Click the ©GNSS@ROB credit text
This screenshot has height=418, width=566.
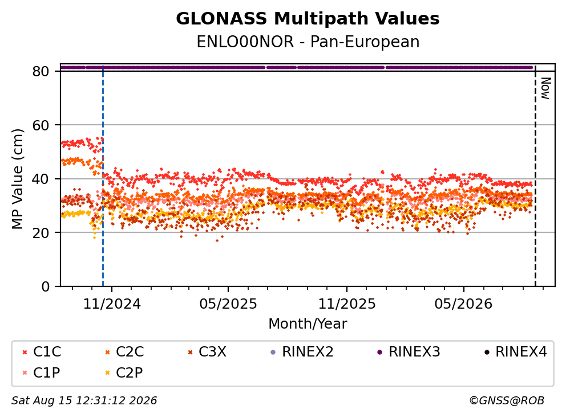tap(507, 401)
